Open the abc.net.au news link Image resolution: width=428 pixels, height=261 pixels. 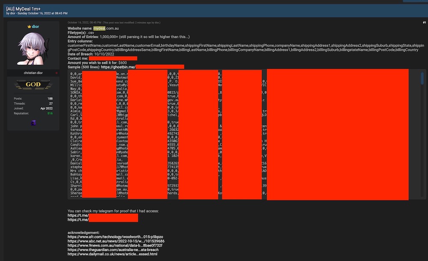116,241
